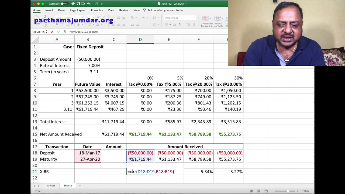
Task: Click the Decrease Indent icon
Action: pyautogui.click(x=132, y=24)
